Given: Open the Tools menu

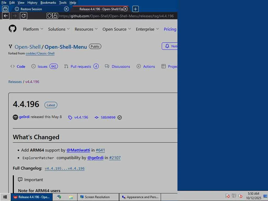Looking at the screenshot, I should point(63,3).
